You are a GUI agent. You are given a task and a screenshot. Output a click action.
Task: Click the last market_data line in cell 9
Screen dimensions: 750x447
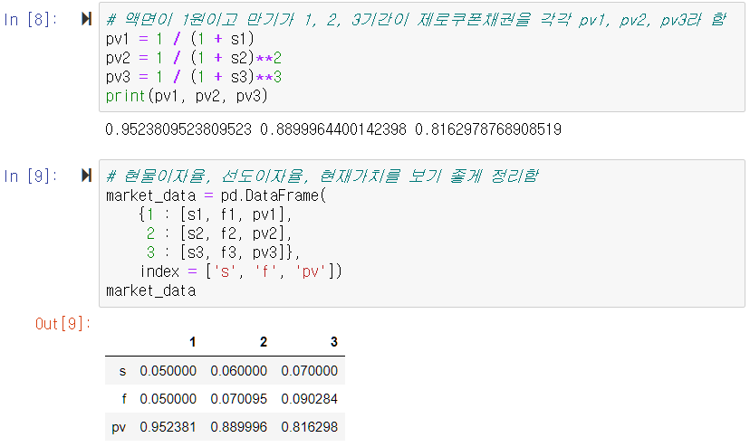point(151,290)
